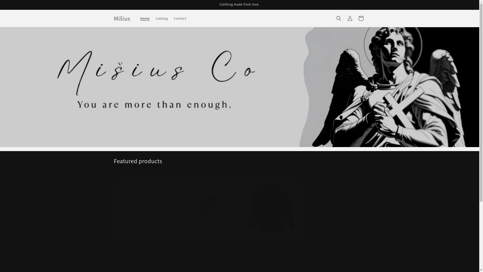The image size is (483, 272).
Task: Open the Catalog menu item
Action: click(x=162, y=18)
